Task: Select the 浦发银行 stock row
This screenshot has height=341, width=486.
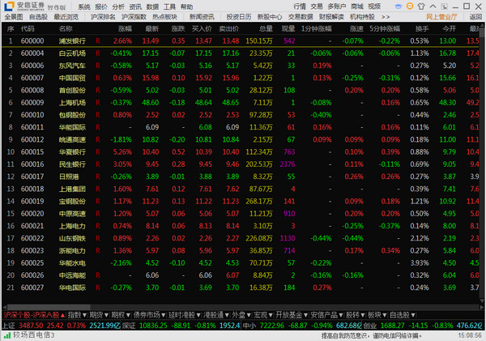Action: click(x=241, y=40)
